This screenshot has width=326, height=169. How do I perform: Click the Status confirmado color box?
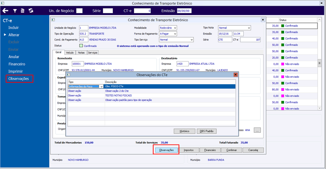coord(81,46)
